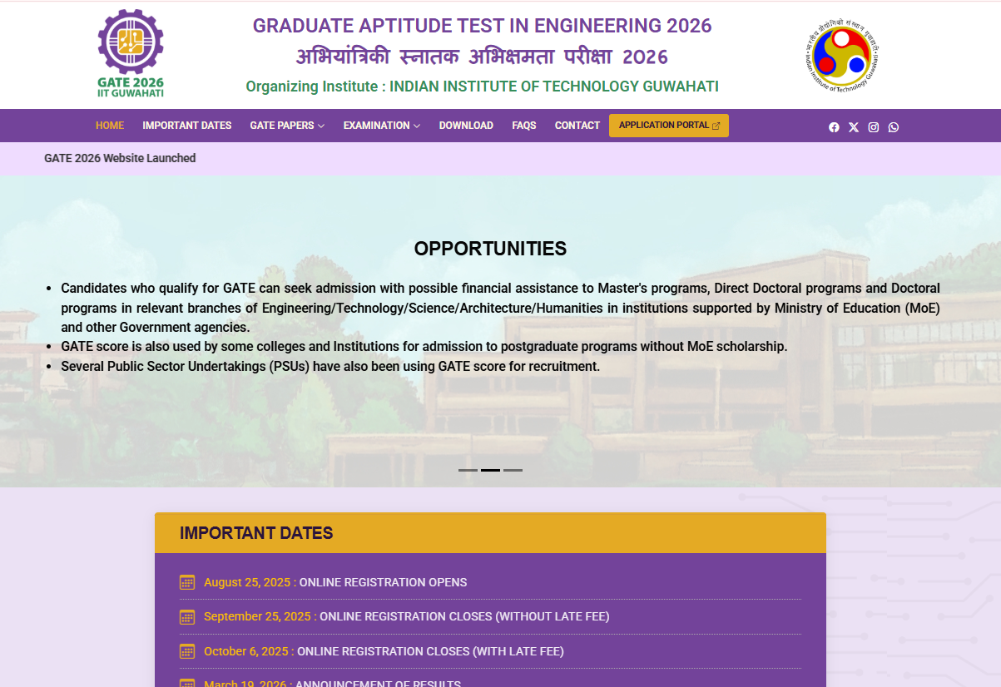This screenshot has width=1001, height=687.
Task: Click calendar icon beside October 6, 2025
Action: click(187, 651)
